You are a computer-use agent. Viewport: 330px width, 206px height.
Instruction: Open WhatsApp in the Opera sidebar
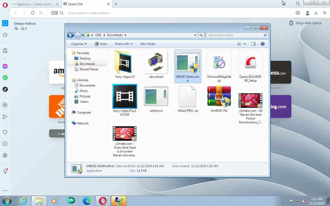click(x=5, y=78)
